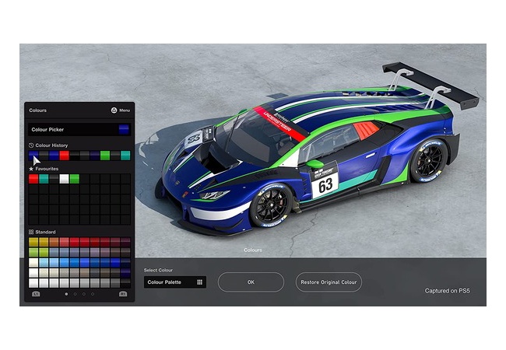Image resolution: width=506 pixels, height=350 pixels.
Task: Open the Colour Palette dropdown
Action: click(175, 282)
